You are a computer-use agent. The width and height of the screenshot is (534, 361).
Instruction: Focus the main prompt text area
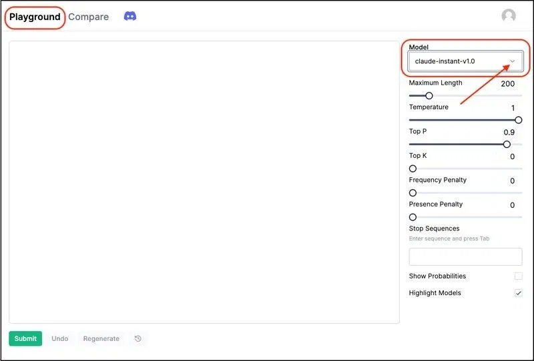(204, 182)
